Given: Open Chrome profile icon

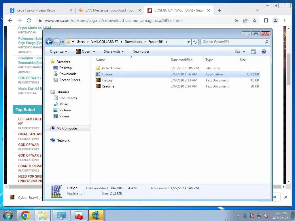Looking at the screenshot, I should [275, 20].
